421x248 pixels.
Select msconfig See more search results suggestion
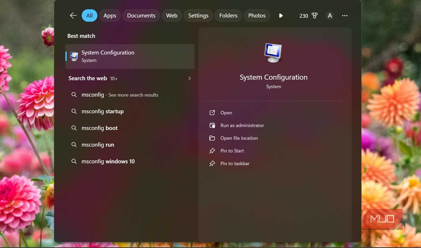tap(130, 95)
